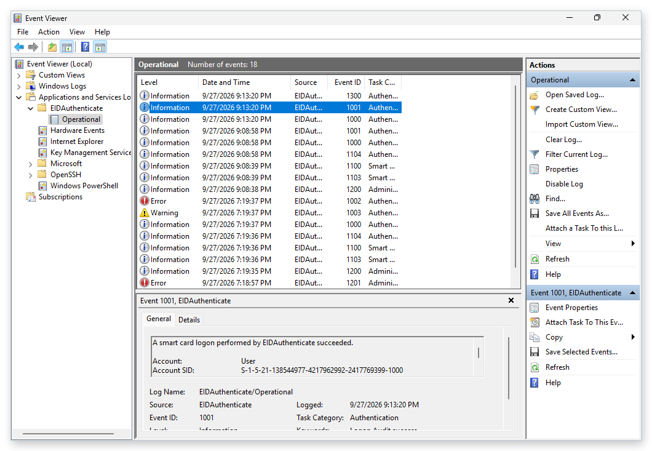Click Clear Log in the Actions pane
Viewport: 652px width, 451px height.
pyautogui.click(x=563, y=140)
